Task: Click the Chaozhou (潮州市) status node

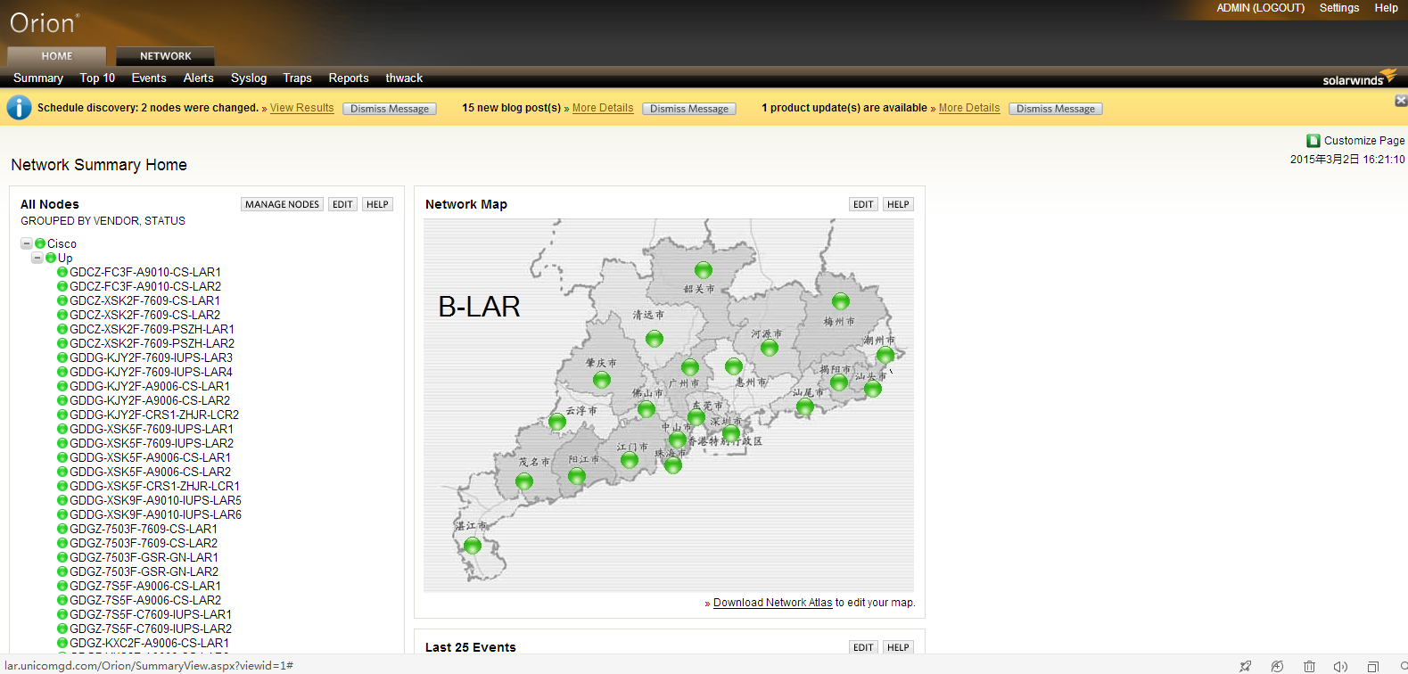Action: (885, 356)
